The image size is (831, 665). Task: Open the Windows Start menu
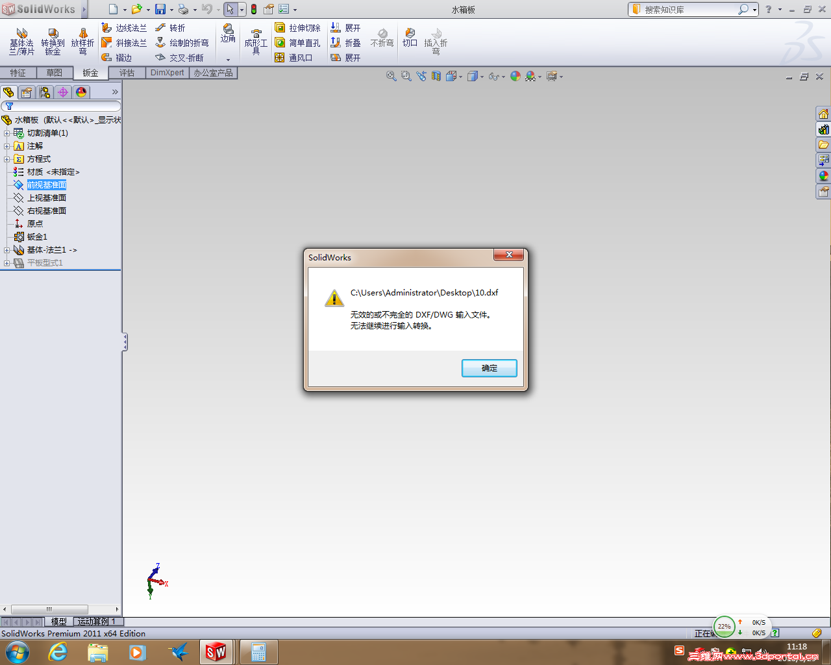tap(18, 652)
